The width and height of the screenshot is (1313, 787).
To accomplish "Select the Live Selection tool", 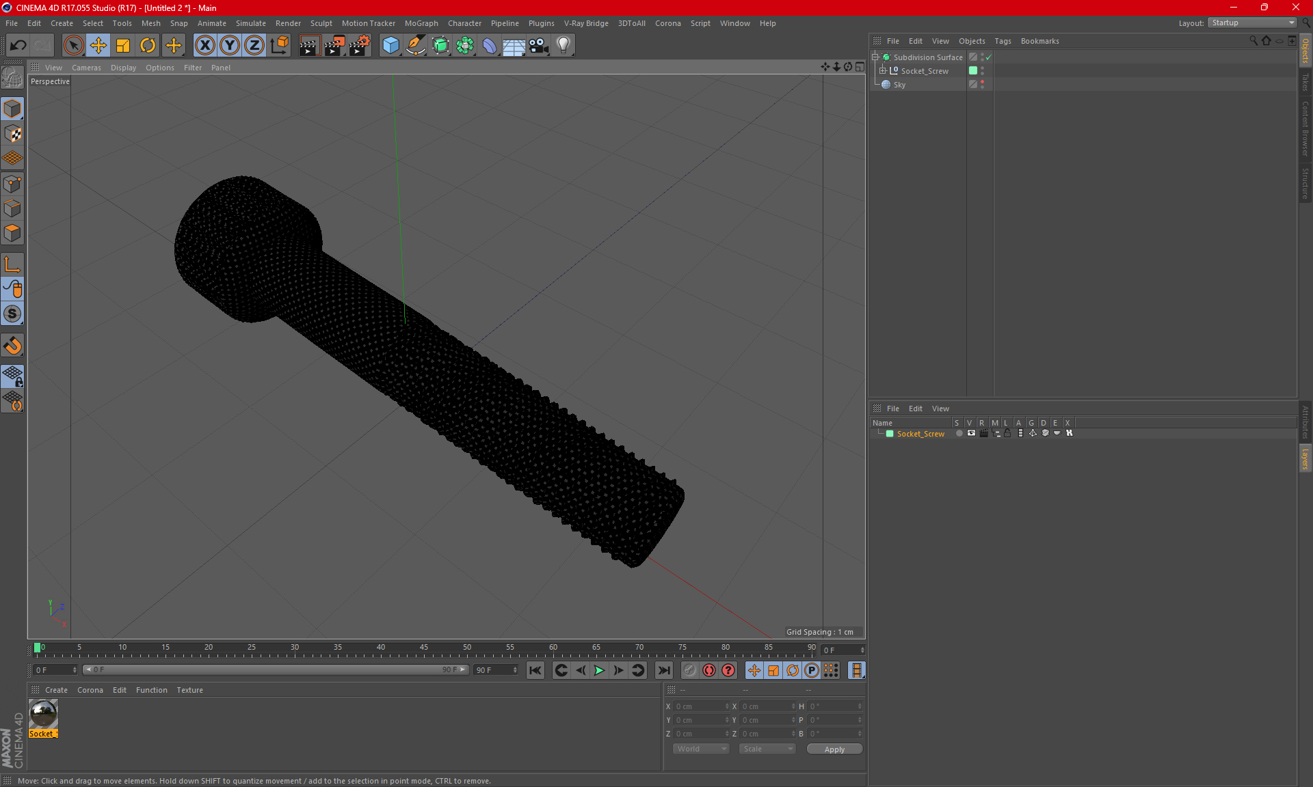I will click(x=73, y=46).
